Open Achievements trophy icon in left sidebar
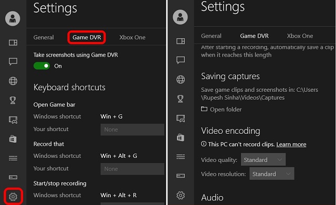 tap(13, 100)
